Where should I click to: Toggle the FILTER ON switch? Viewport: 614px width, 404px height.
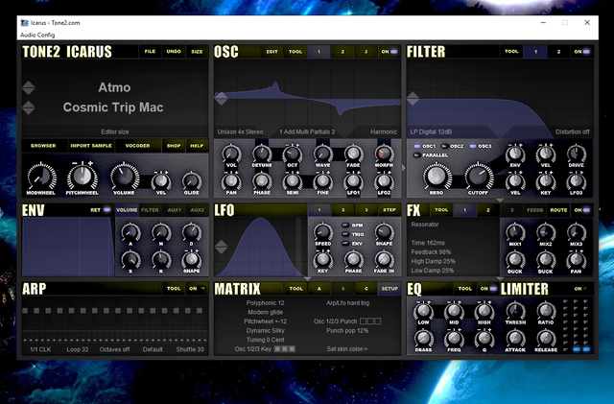(x=582, y=51)
